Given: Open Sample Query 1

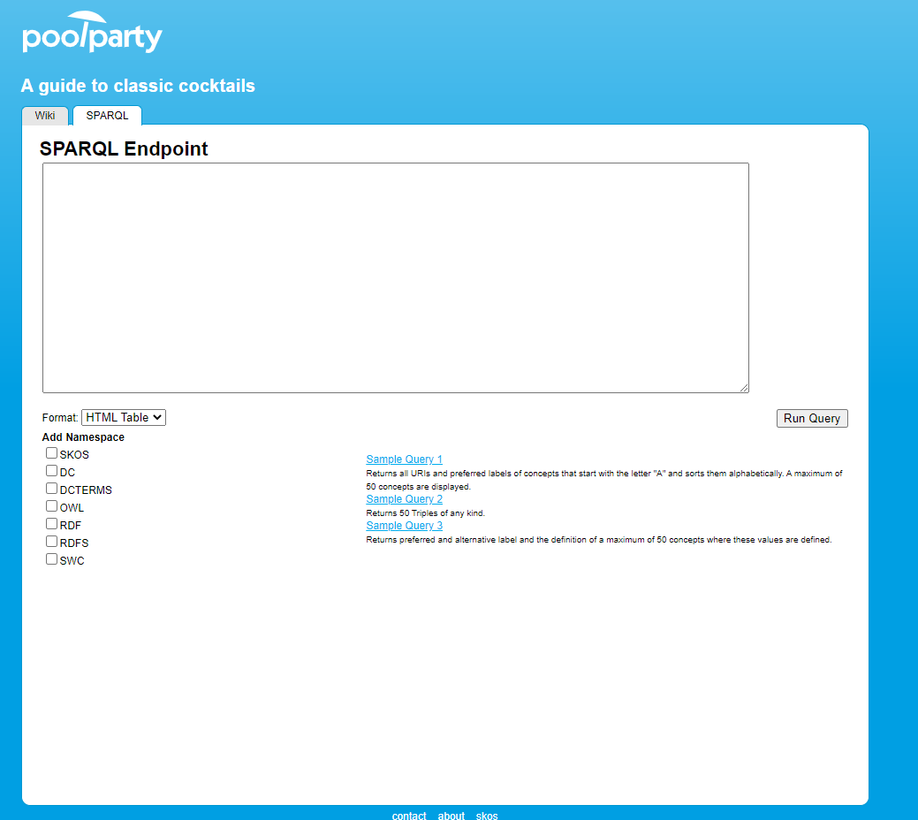Looking at the screenshot, I should point(404,459).
